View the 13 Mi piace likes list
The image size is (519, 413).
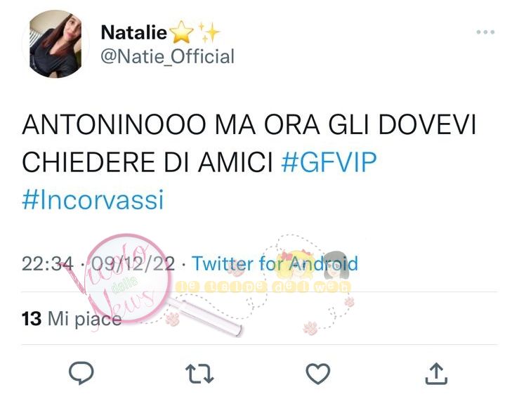pos(72,319)
